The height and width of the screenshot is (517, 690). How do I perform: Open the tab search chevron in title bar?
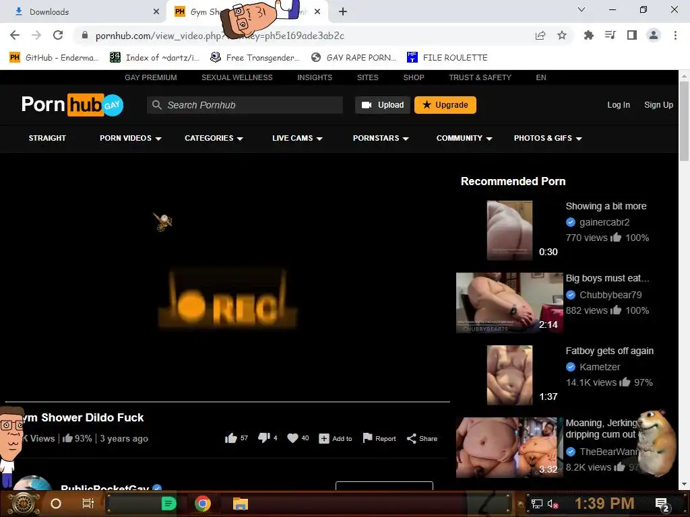pyautogui.click(x=582, y=9)
